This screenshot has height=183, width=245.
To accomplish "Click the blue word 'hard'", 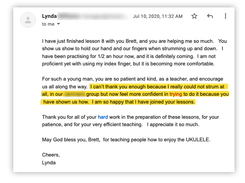I will pos(103,117).
